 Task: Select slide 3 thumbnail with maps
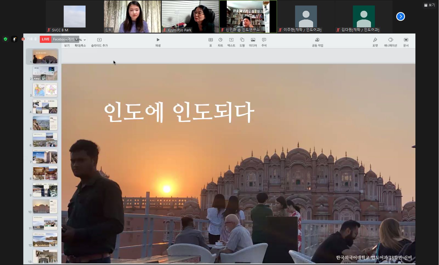click(x=45, y=90)
